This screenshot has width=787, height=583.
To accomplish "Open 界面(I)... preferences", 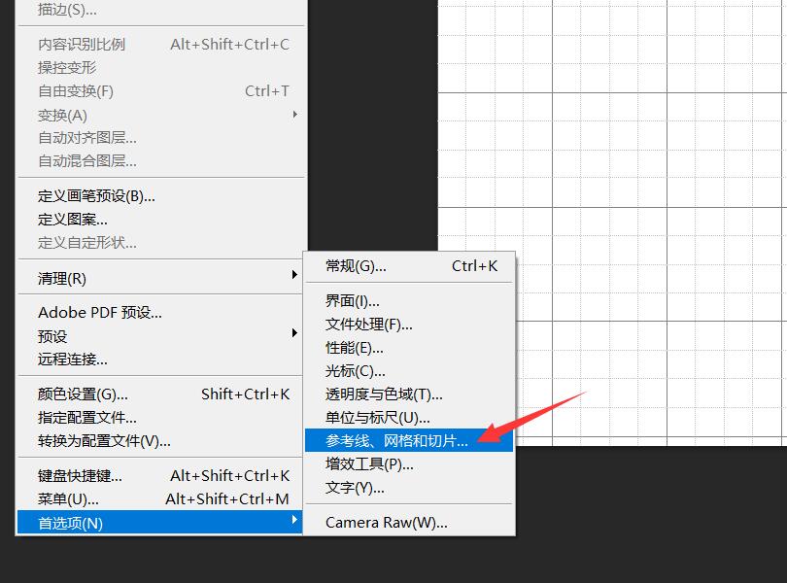I will (x=409, y=301).
